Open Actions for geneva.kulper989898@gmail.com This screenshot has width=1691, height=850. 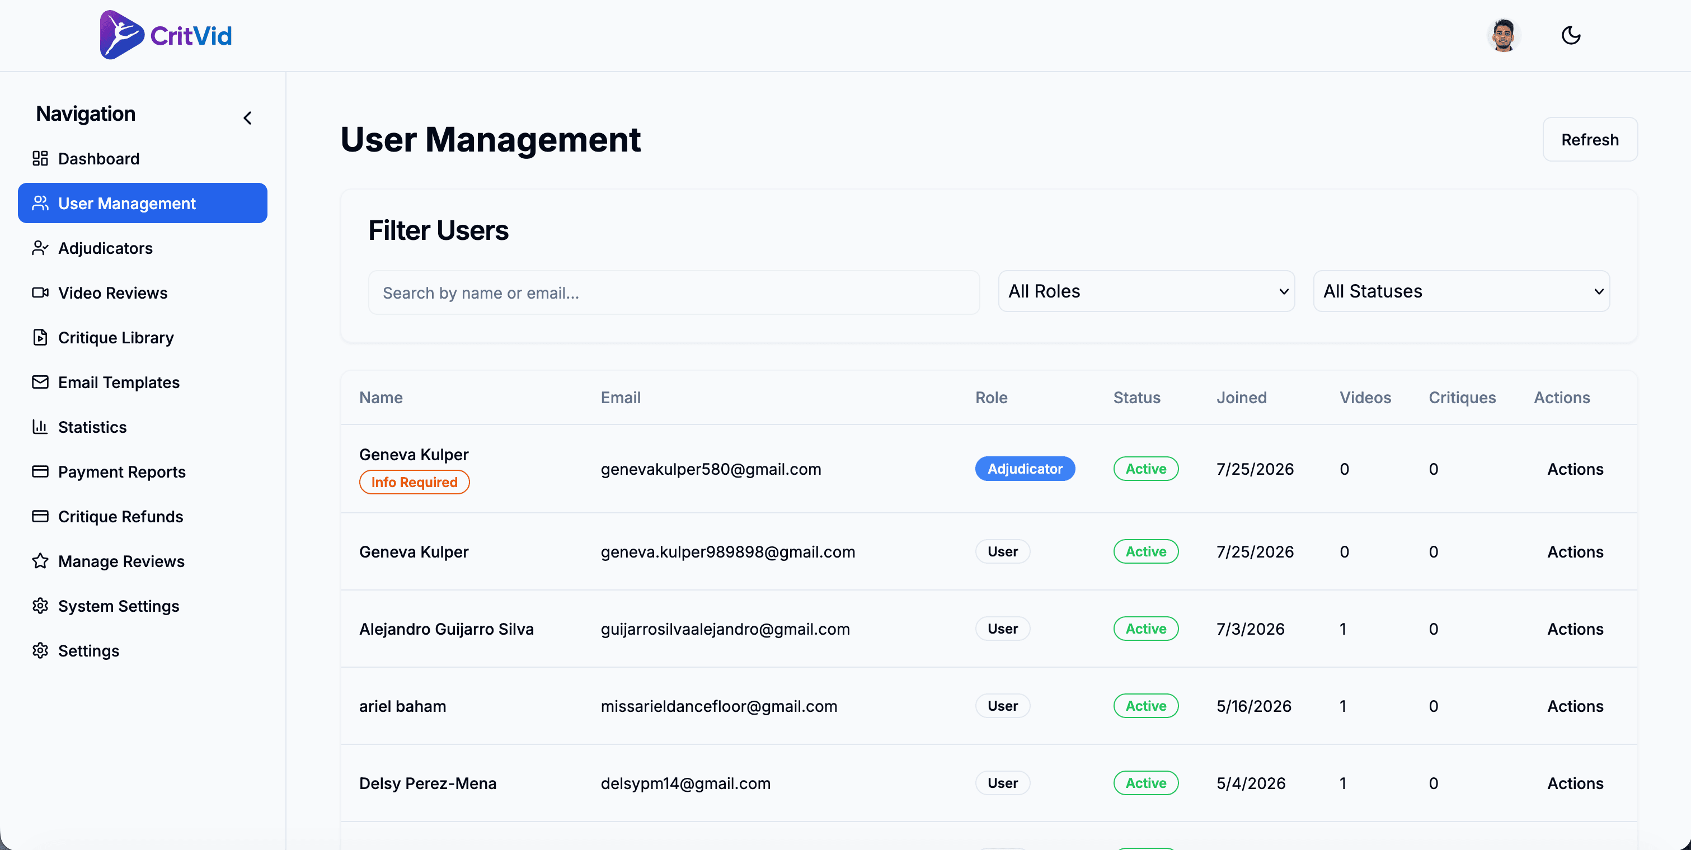pos(1575,551)
